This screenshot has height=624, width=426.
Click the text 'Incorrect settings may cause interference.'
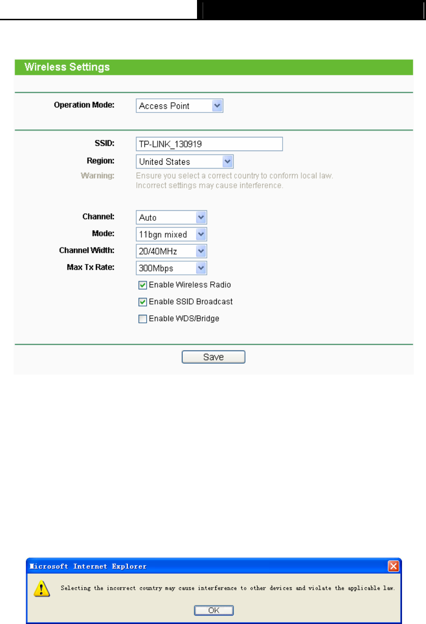210,185
